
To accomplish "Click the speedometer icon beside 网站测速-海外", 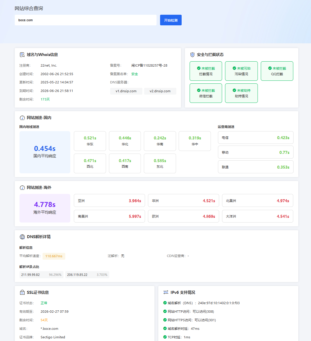I will [22, 188].
